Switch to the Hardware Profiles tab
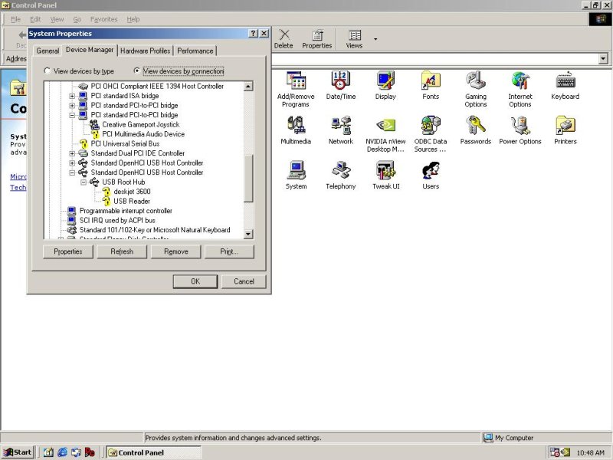The width and height of the screenshot is (613, 460). 145,51
